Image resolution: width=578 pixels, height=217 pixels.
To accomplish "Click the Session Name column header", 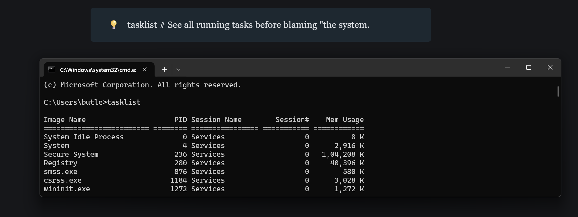I will [x=216, y=120].
